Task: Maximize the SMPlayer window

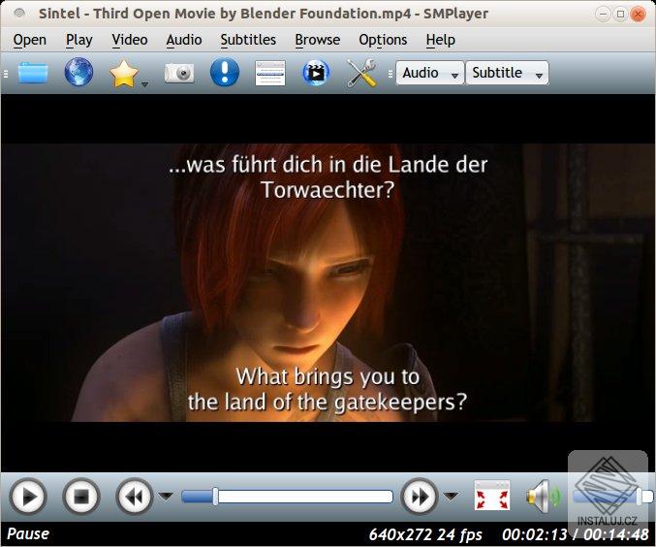Action: (x=620, y=15)
